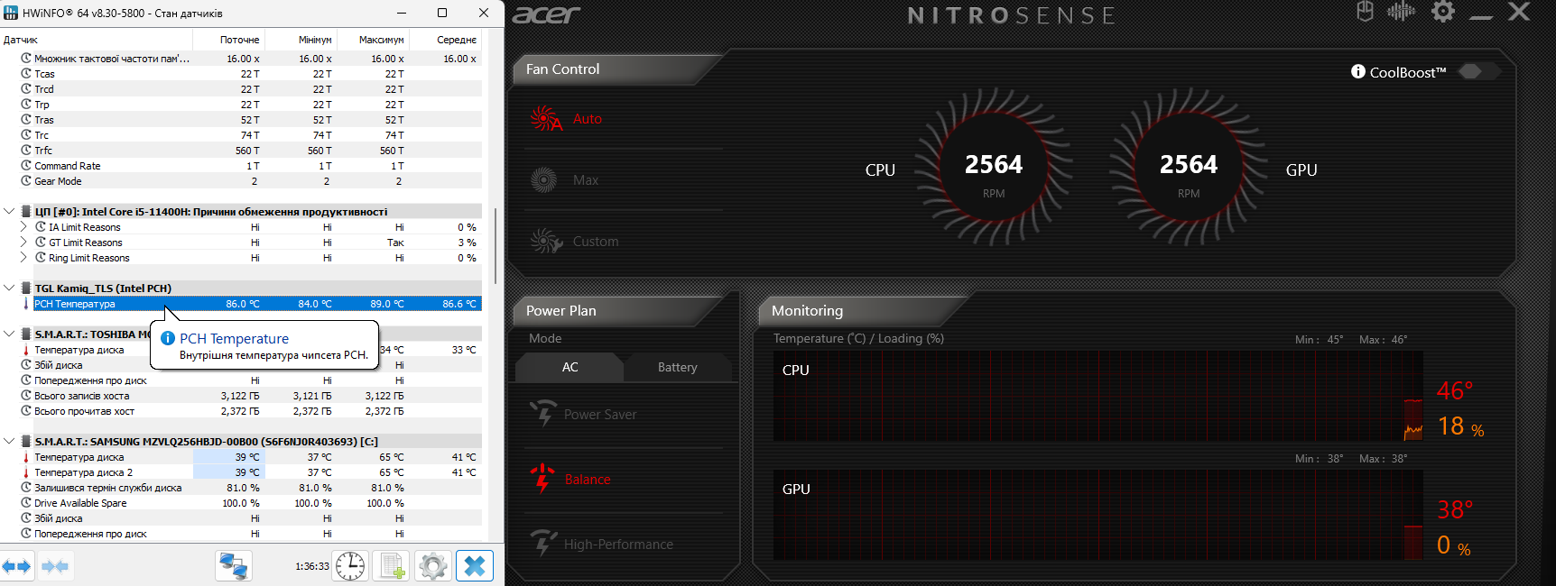Select the Температура диска 2 row

[x=250, y=472]
